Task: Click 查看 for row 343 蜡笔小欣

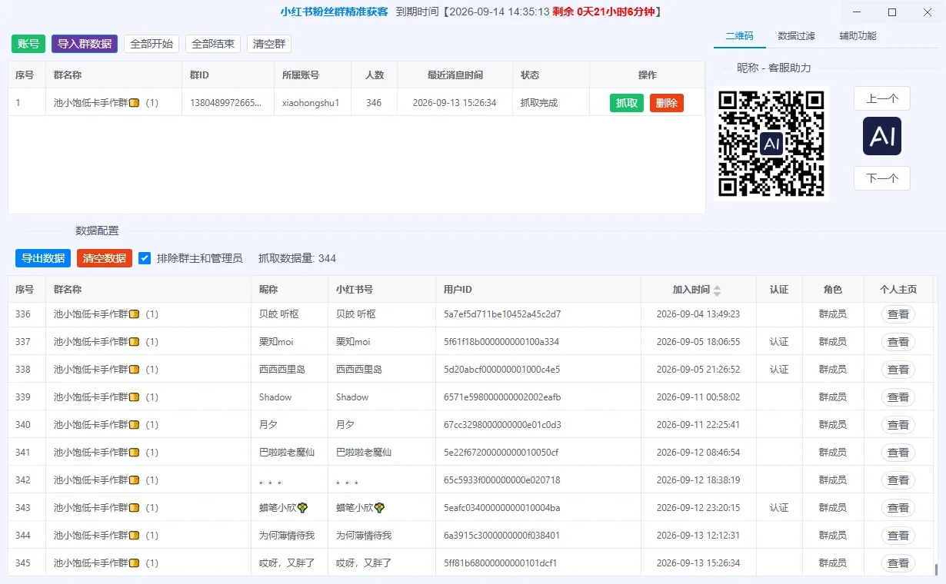Action: click(x=898, y=508)
